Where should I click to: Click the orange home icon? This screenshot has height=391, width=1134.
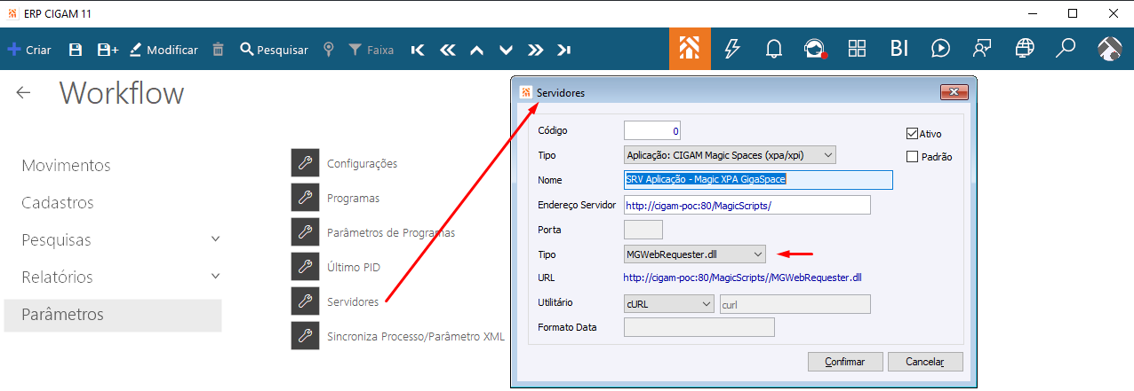pyautogui.click(x=690, y=49)
